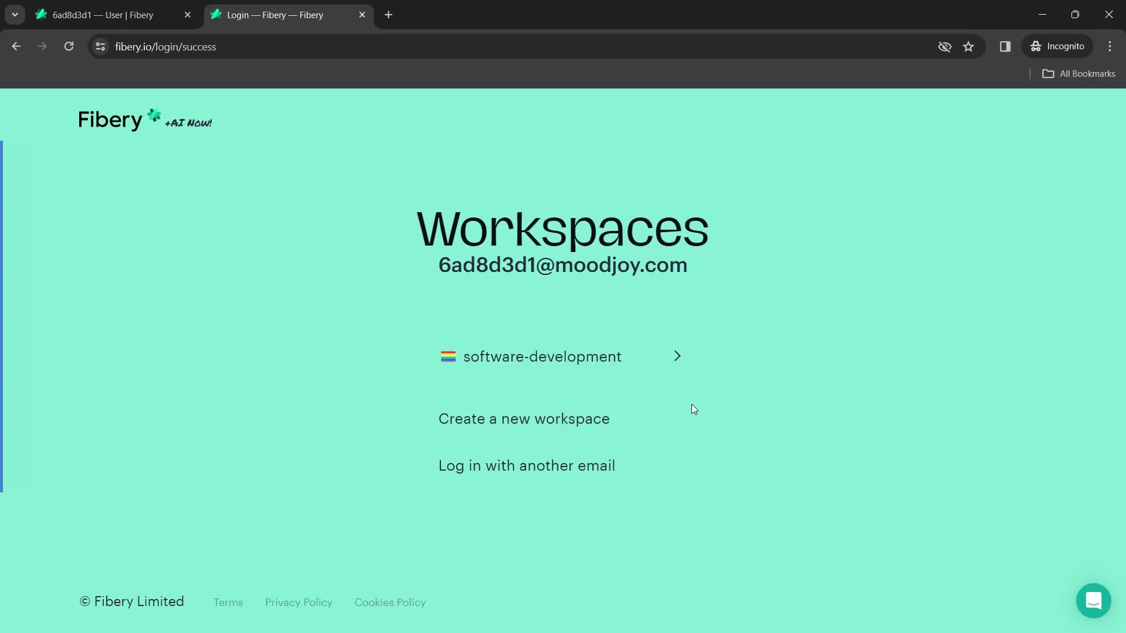Restore down the browser window
The height and width of the screenshot is (633, 1126).
click(1075, 15)
